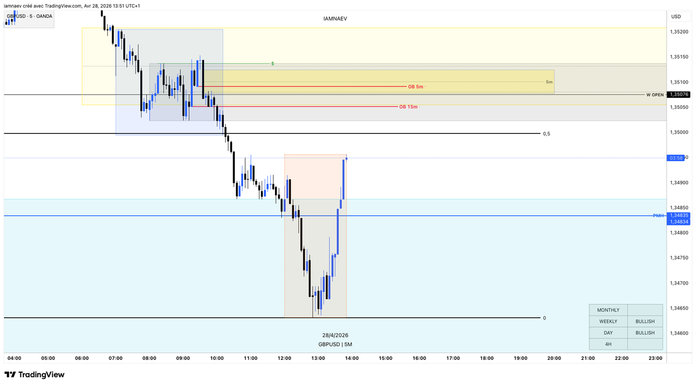
Task: Click the 18:00 time axis label
Action: pyautogui.click(x=487, y=358)
